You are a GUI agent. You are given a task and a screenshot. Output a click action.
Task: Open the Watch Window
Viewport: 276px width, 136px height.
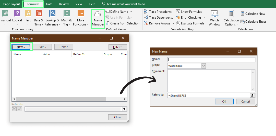point(214,18)
